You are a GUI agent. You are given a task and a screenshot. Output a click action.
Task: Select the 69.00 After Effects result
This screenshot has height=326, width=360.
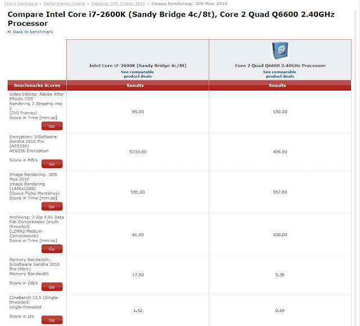tap(138, 112)
